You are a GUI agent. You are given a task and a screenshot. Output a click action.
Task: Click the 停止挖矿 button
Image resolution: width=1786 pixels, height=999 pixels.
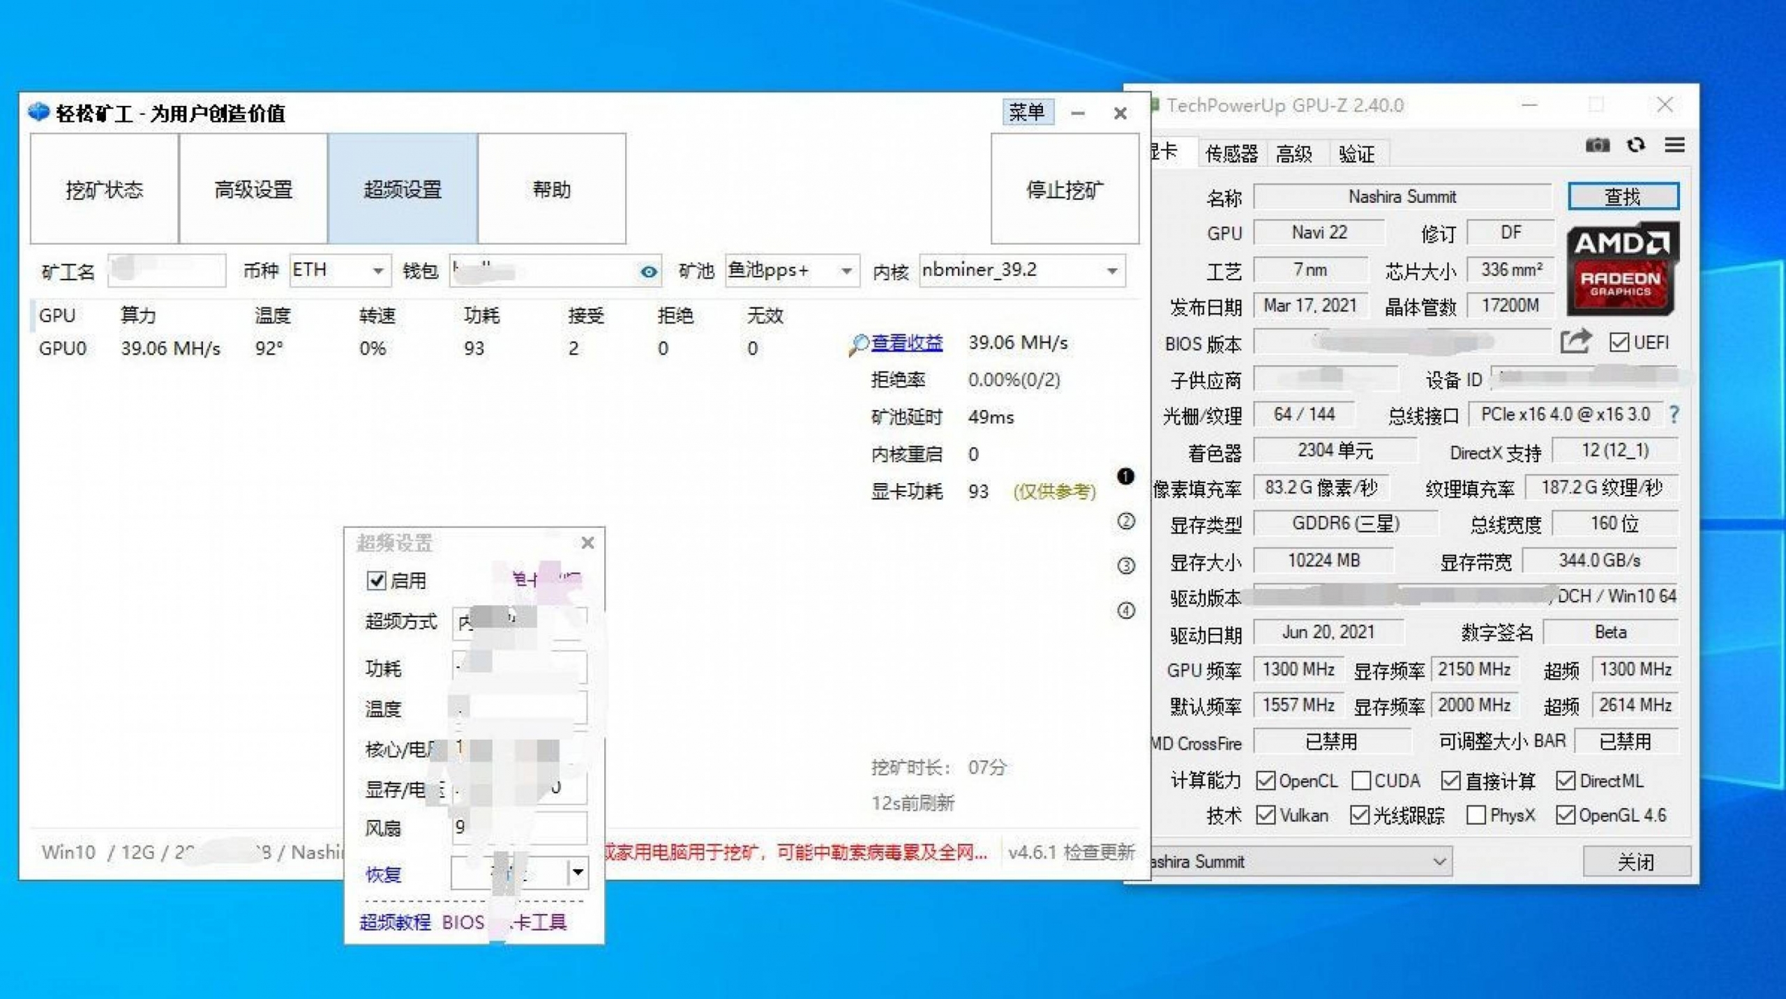[1065, 189]
